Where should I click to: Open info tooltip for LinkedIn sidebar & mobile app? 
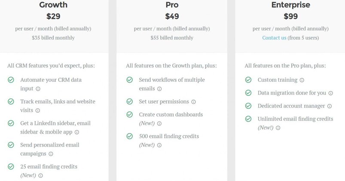(77, 132)
